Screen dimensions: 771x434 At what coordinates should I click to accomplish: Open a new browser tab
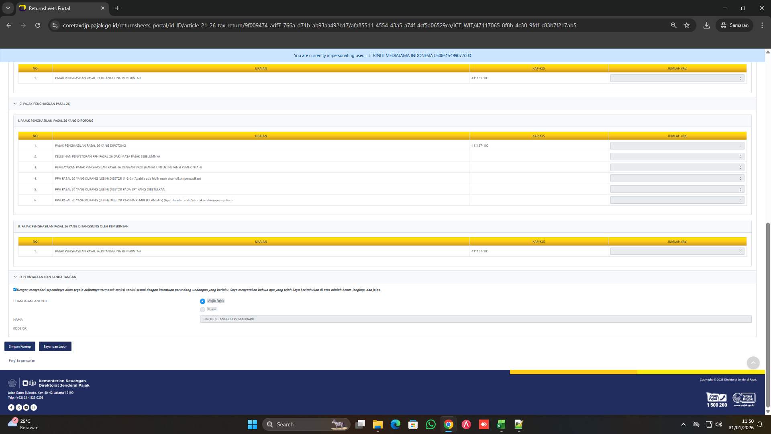tap(117, 8)
